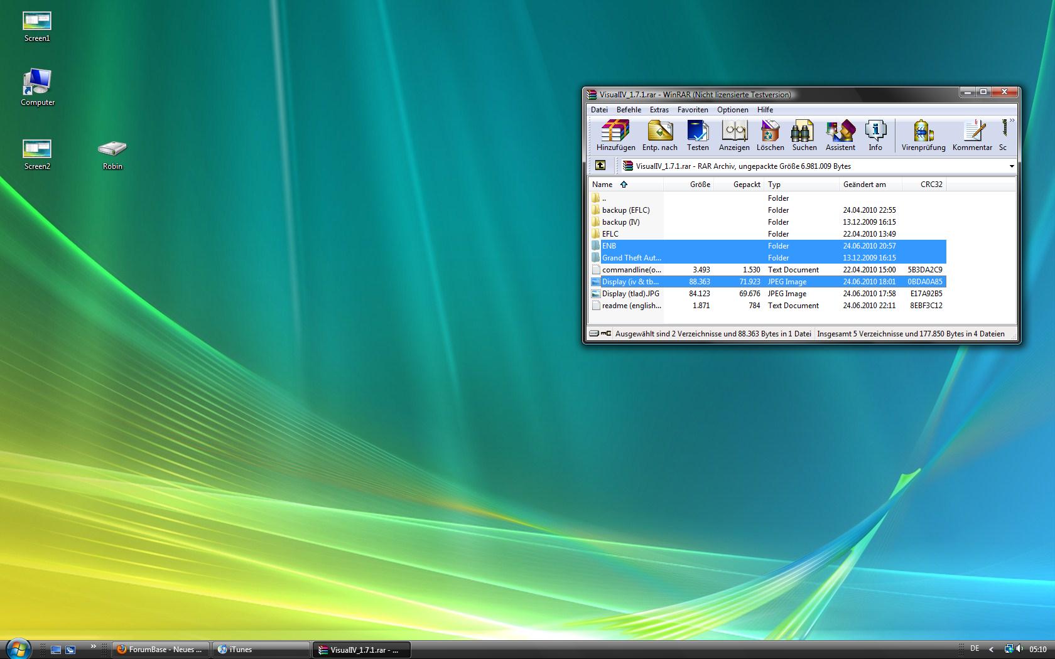
Task: Click the CRC32 value 5B3DA2C9
Action: point(925,270)
